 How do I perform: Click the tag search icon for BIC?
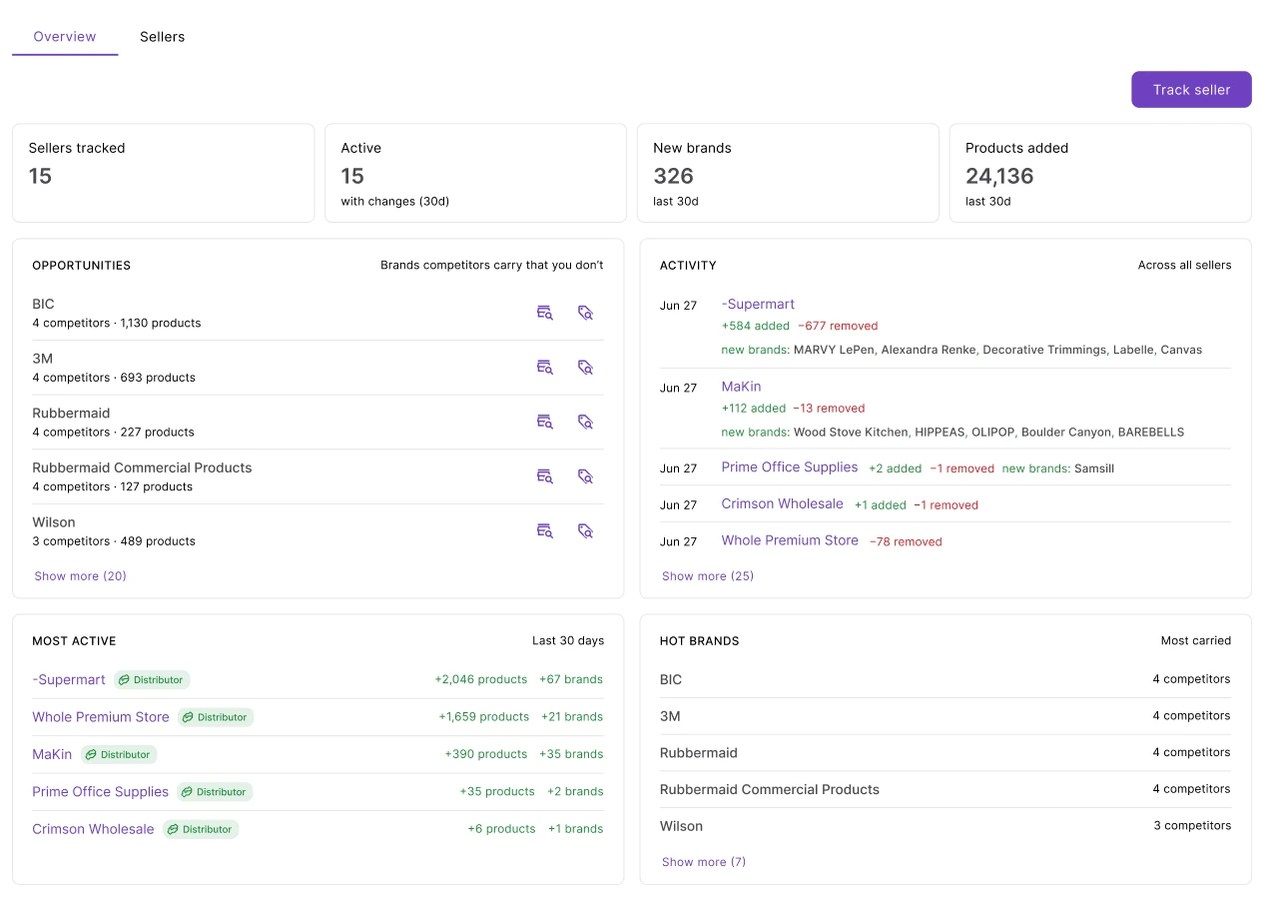click(586, 313)
